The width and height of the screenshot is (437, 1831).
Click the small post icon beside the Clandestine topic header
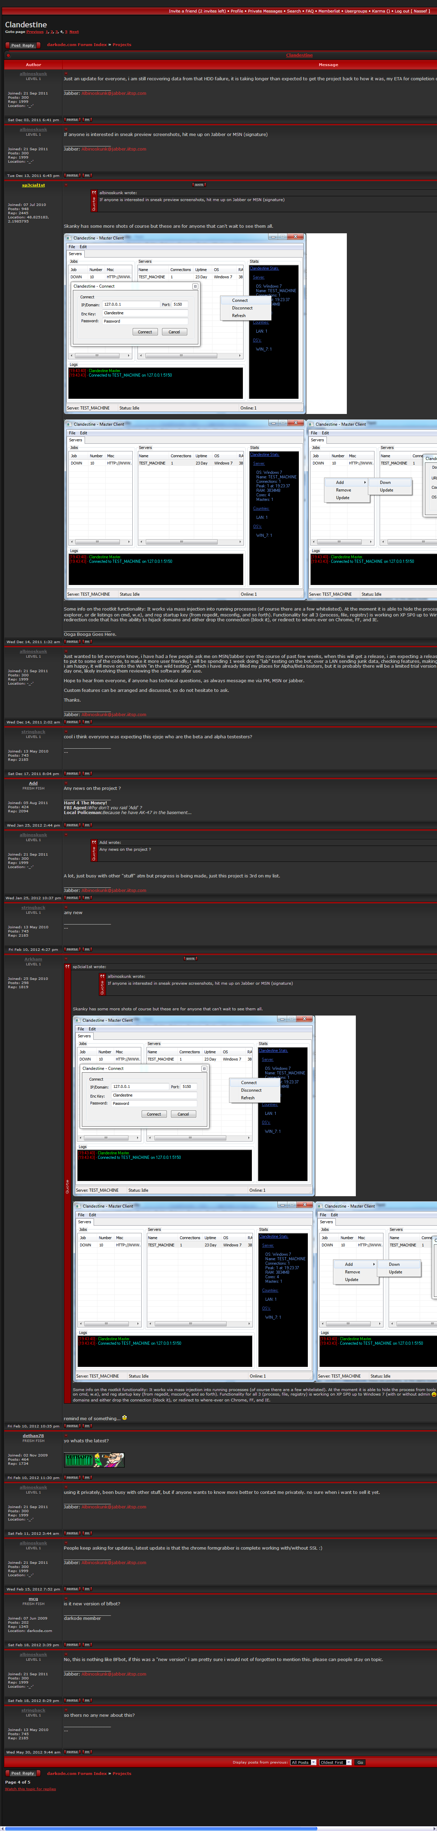pos(9,55)
